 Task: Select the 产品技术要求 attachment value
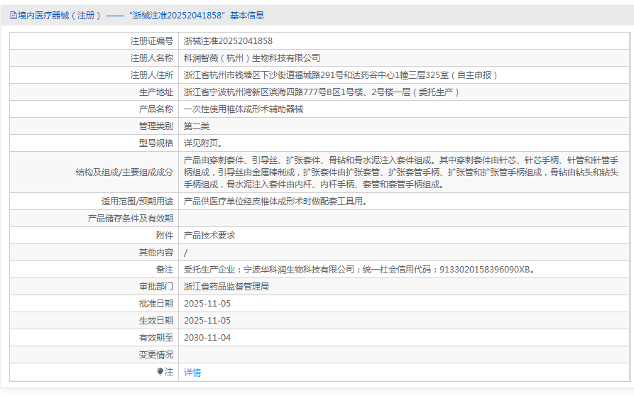(x=209, y=235)
